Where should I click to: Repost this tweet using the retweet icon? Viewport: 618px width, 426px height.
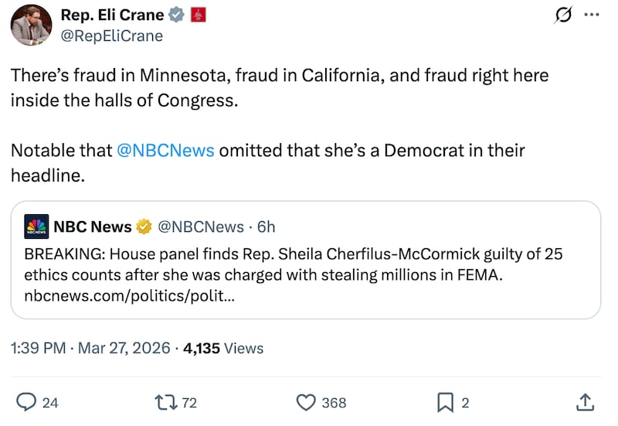[x=165, y=402]
